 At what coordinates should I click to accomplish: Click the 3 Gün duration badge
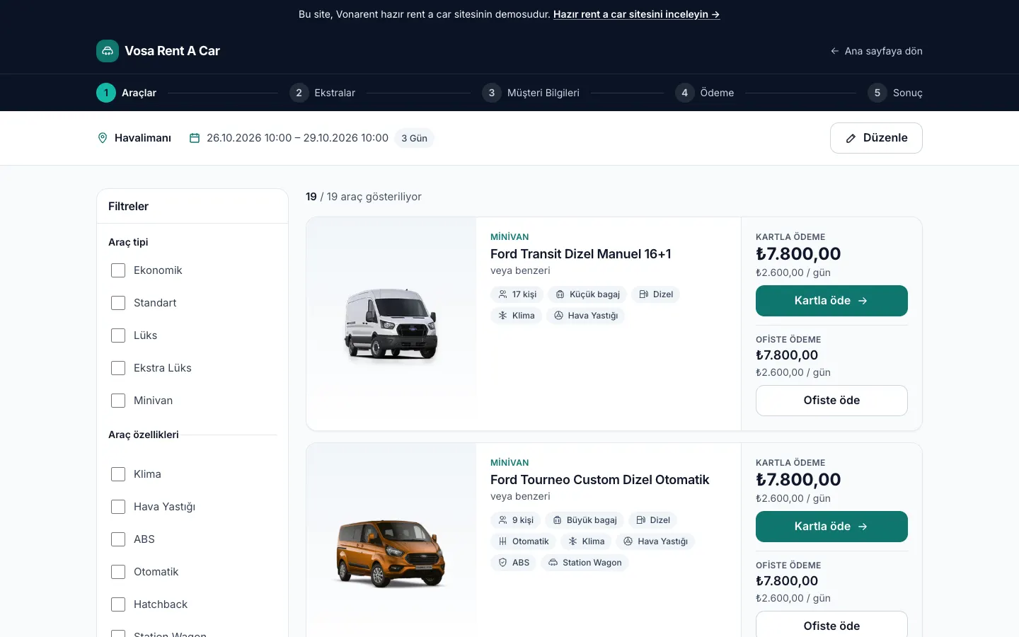(414, 138)
